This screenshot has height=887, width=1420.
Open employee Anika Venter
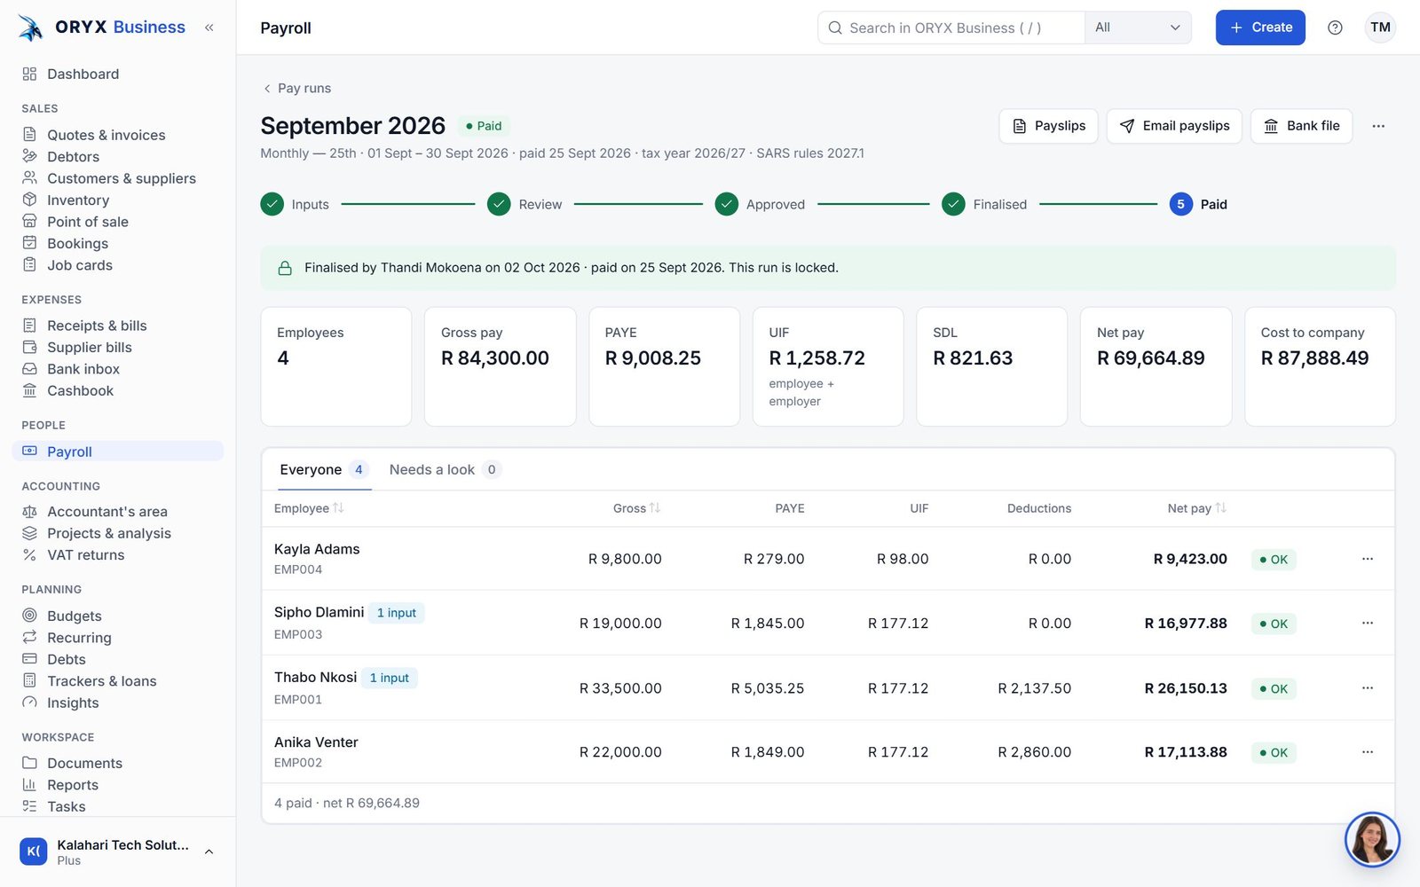point(316,742)
